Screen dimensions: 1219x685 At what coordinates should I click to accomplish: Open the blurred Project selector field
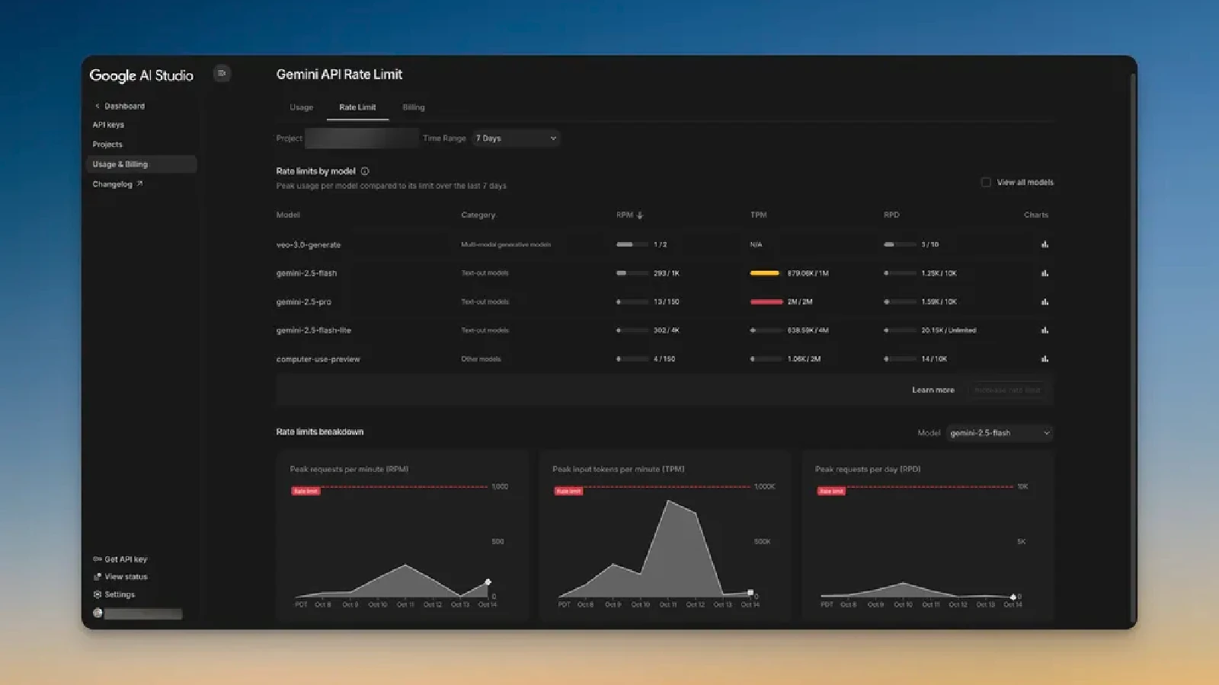click(x=361, y=139)
